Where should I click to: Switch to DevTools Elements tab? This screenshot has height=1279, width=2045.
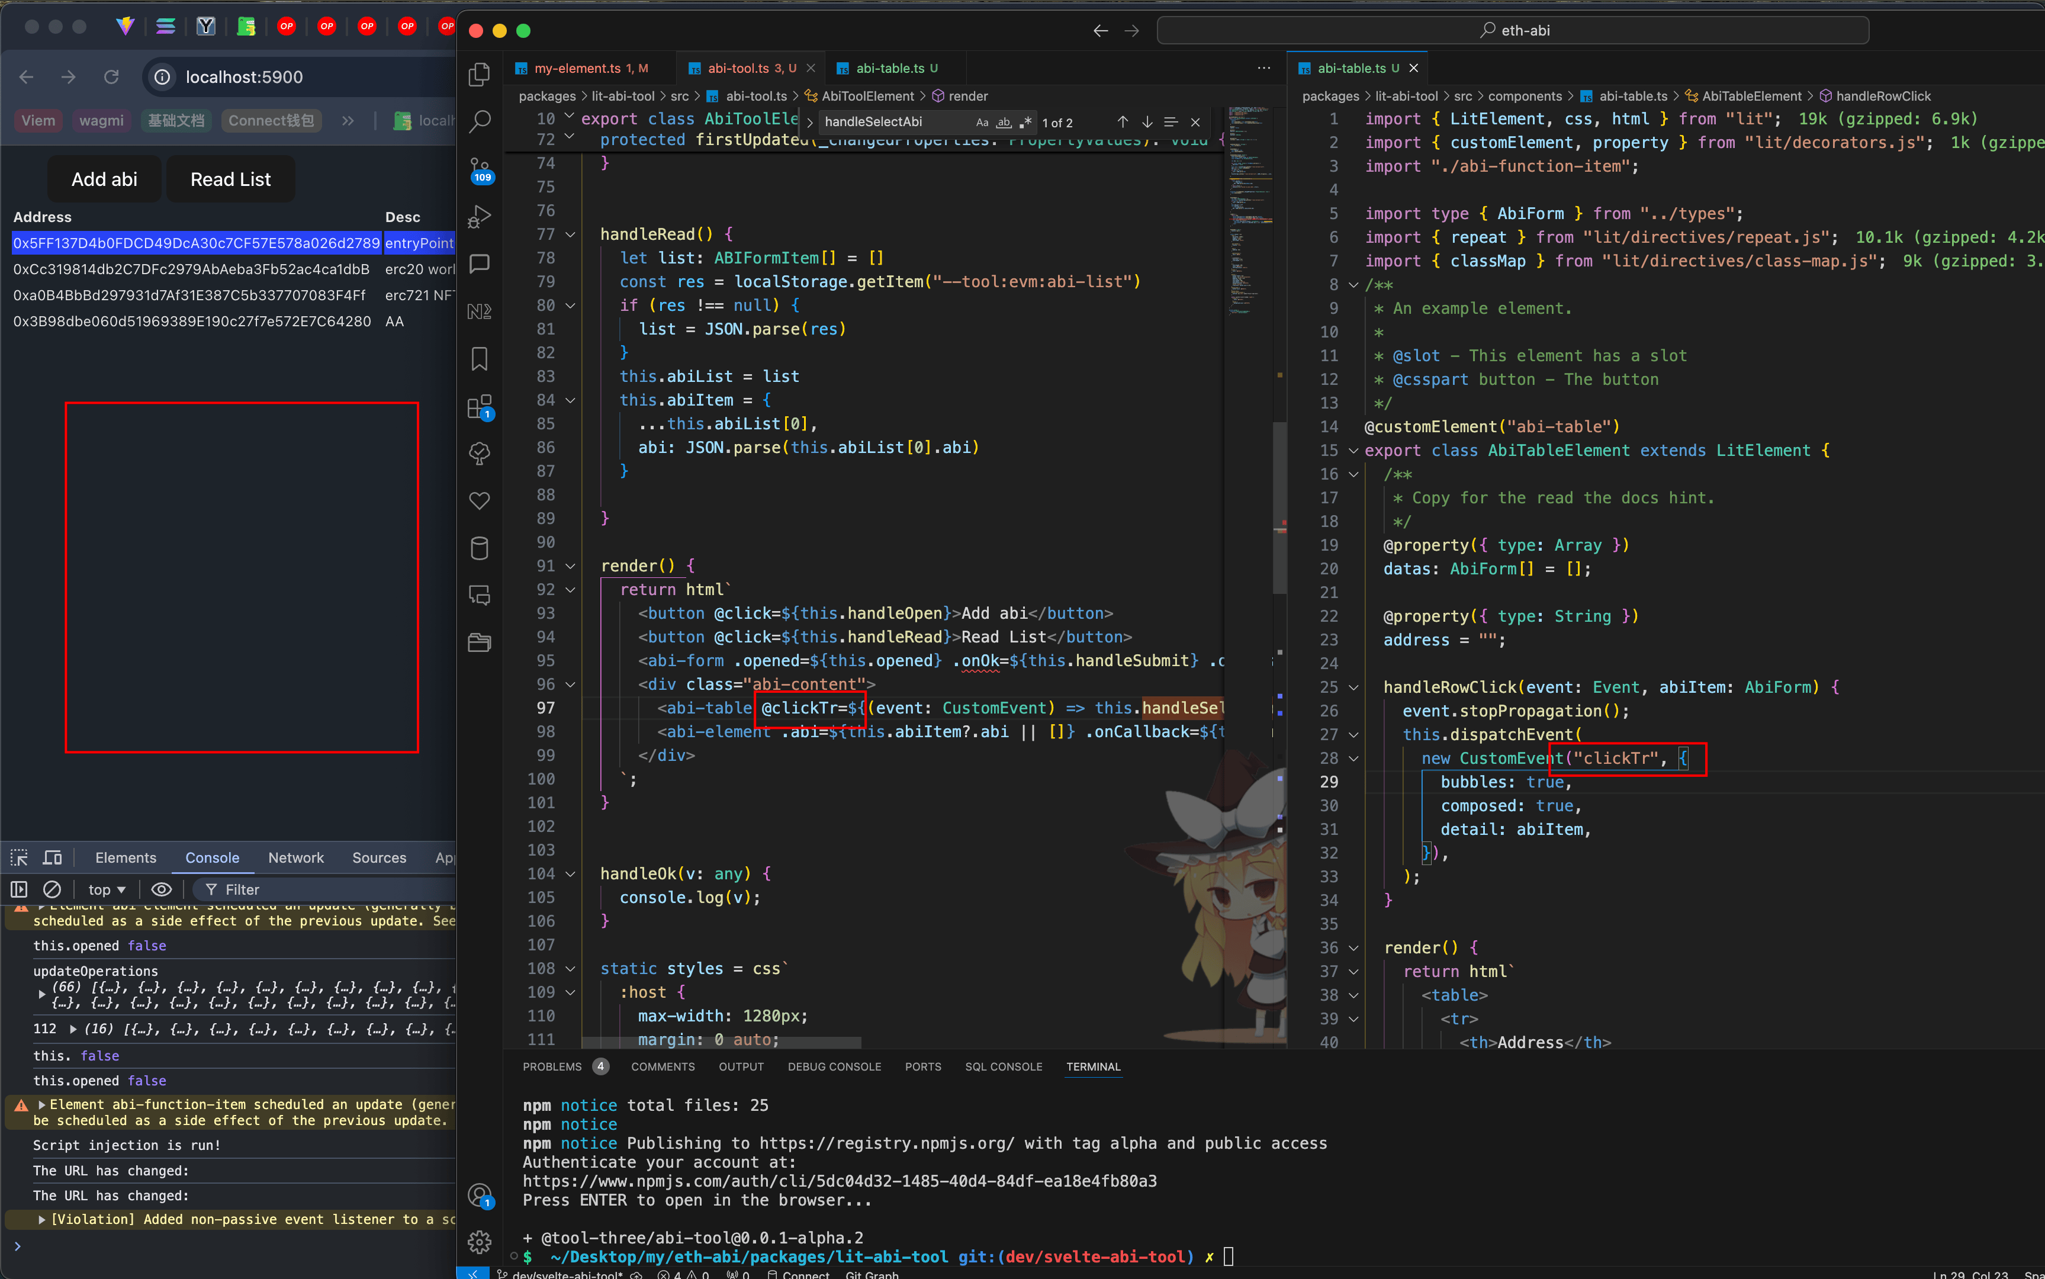[125, 858]
